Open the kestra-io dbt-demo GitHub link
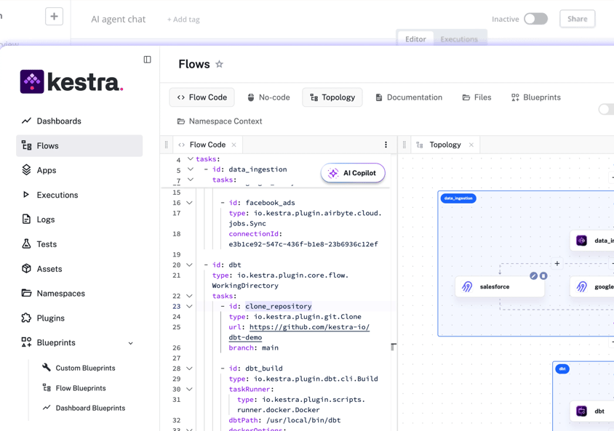614x431 pixels. 309,327
